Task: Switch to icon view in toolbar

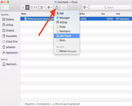Action: click(x=23, y=7)
